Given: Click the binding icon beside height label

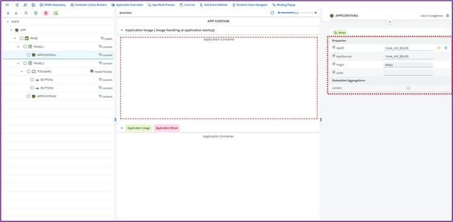Looking at the screenshot, I should click(x=334, y=64).
